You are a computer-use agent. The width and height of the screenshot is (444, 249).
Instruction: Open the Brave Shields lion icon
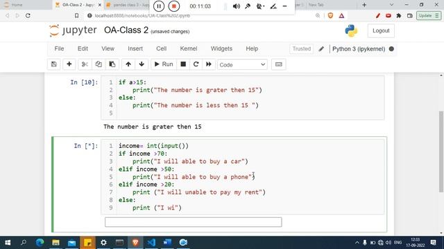point(330,16)
